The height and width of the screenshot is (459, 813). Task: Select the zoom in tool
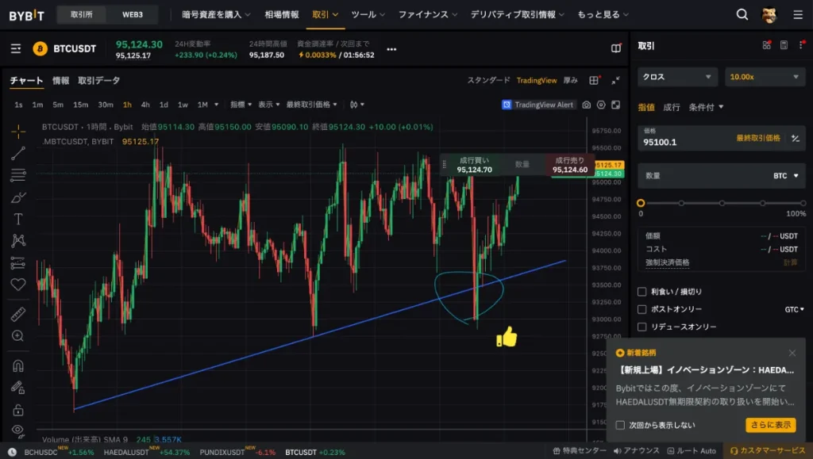pyautogui.click(x=18, y=336)
